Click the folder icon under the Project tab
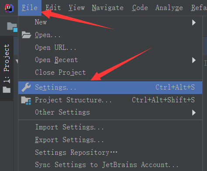Viewport: 207px width, 171px height. pos(7,90)
